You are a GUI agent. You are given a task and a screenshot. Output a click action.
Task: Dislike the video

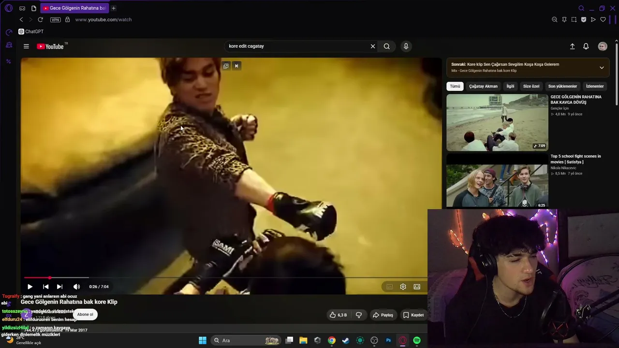359,315
